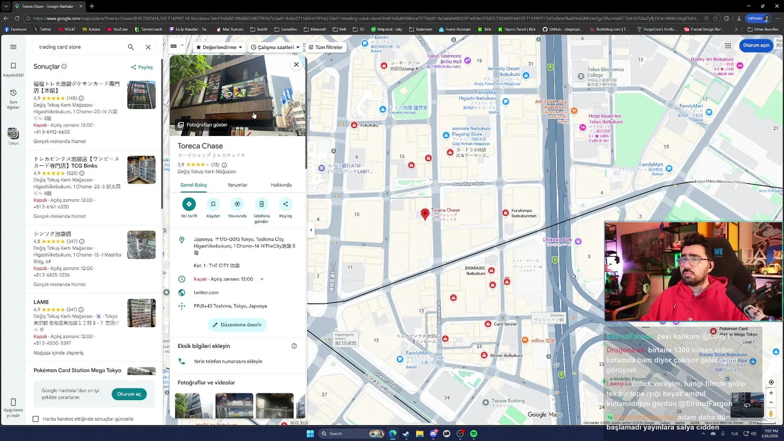Click Düzenleme önerin button
The width and height of the screenshot is (784, 441).
[237, 325]
